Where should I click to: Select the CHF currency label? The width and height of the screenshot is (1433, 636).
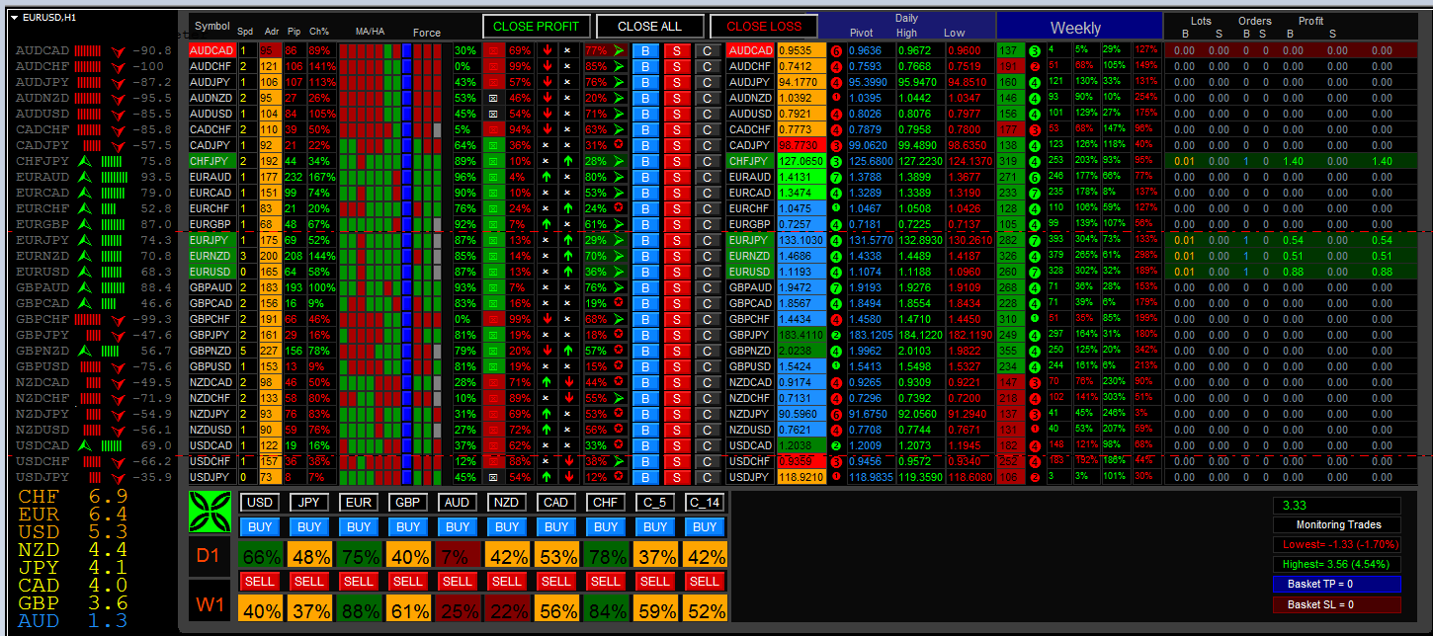[606, 502]
